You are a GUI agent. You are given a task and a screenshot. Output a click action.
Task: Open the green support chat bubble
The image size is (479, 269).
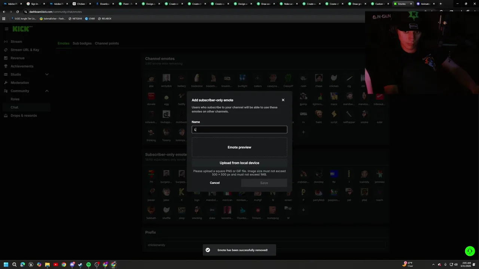[470, 251]
